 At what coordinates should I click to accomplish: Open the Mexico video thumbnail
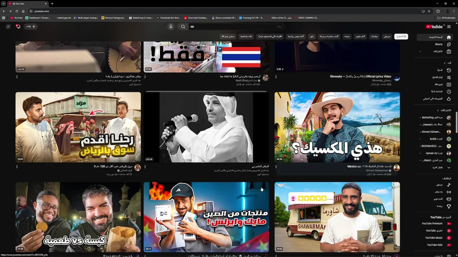click(x=337, y=127)
